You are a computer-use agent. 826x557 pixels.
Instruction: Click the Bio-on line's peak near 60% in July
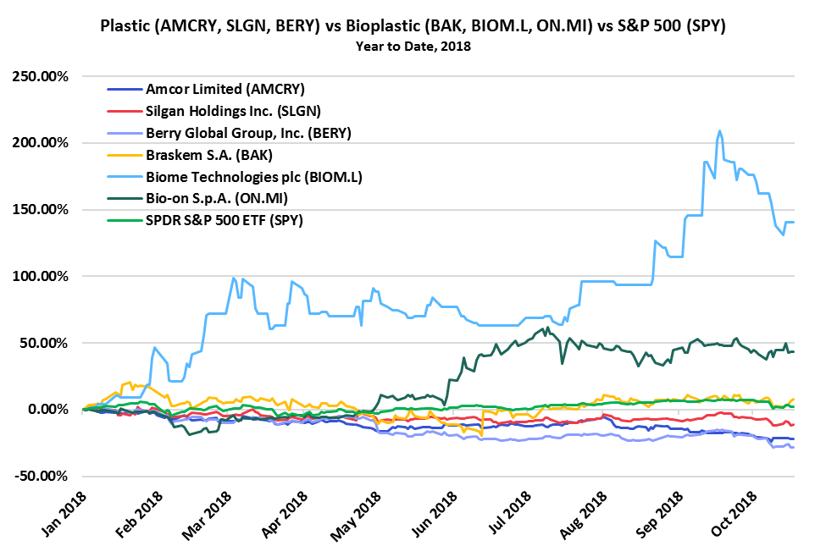click(548, 328)
